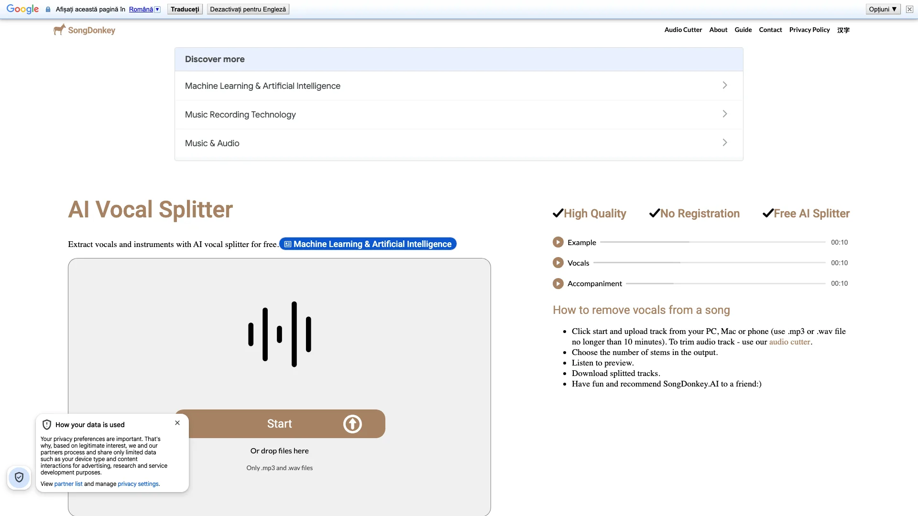Click the shield icon in the data usage popup
This screenshot has width=918, height=516.
tap(47, 425)
